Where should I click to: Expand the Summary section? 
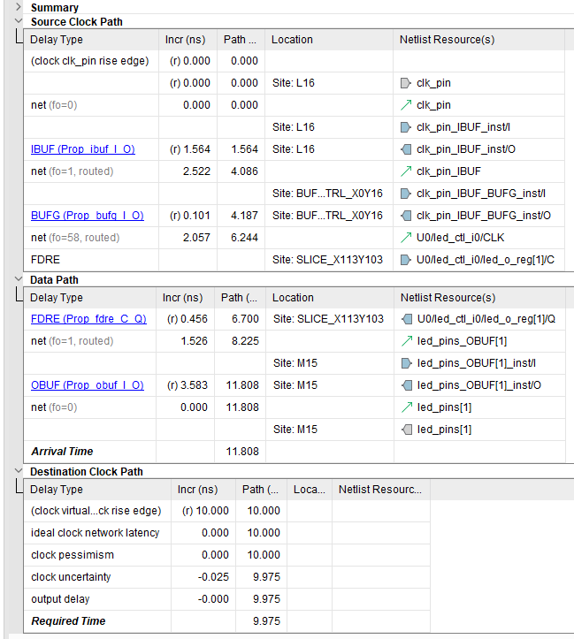click(19, 7)
